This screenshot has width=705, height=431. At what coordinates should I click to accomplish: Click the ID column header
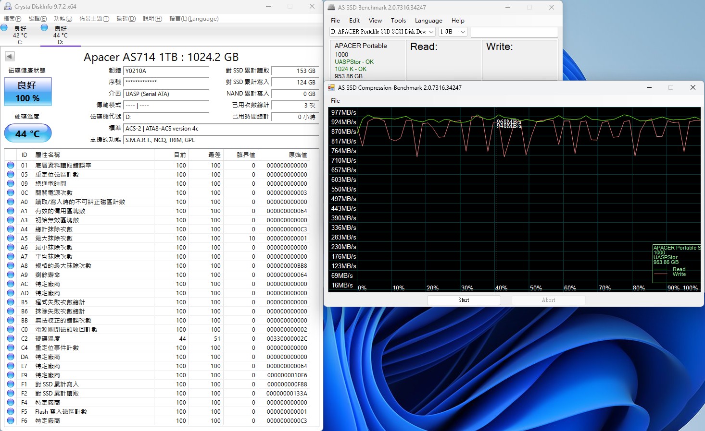[x=25, y=155]
